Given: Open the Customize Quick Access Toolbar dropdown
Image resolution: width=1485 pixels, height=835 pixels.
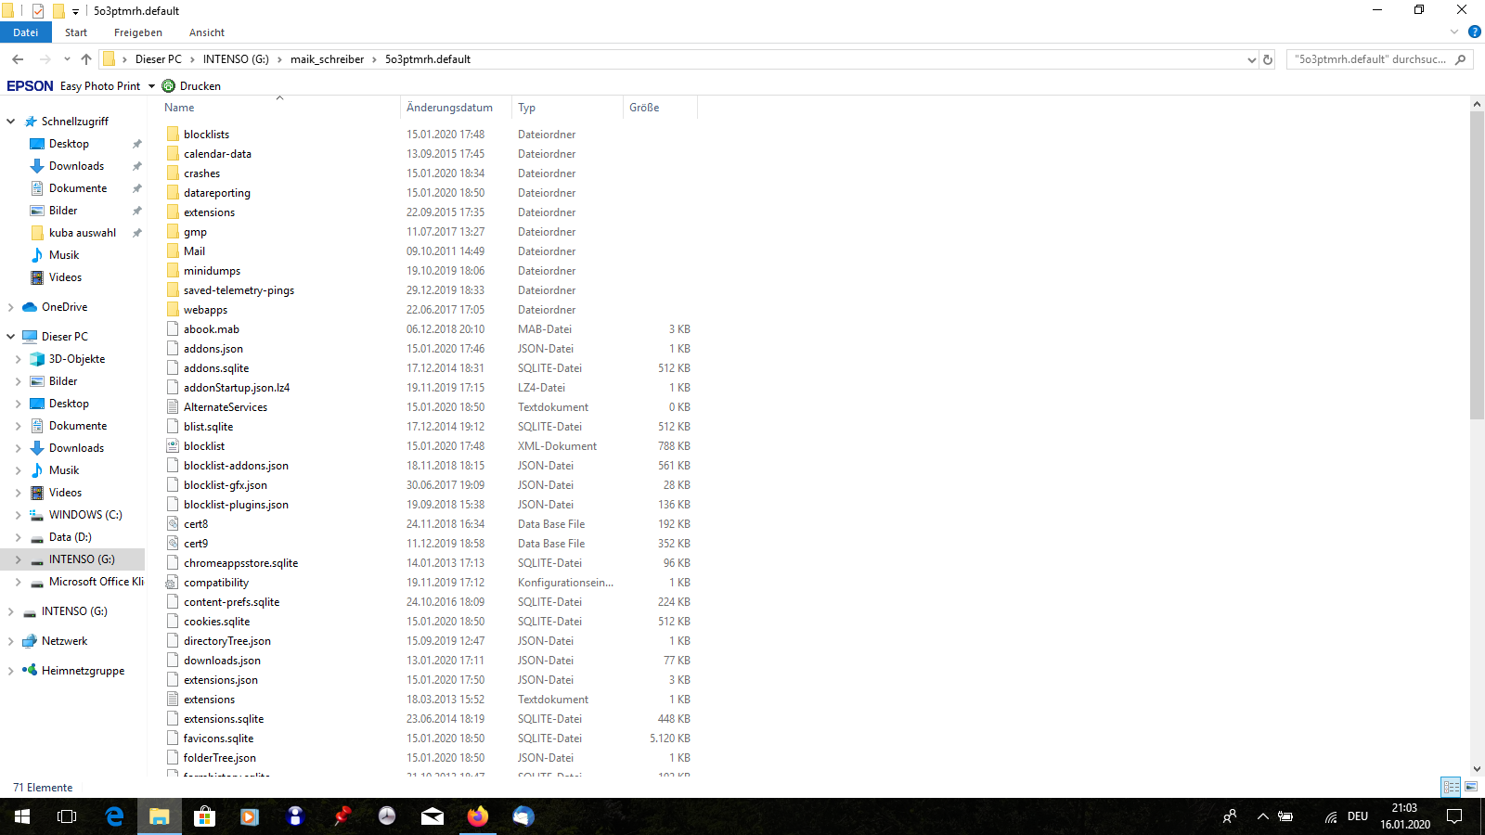Looking at the screenshot, I should [75, 11].
